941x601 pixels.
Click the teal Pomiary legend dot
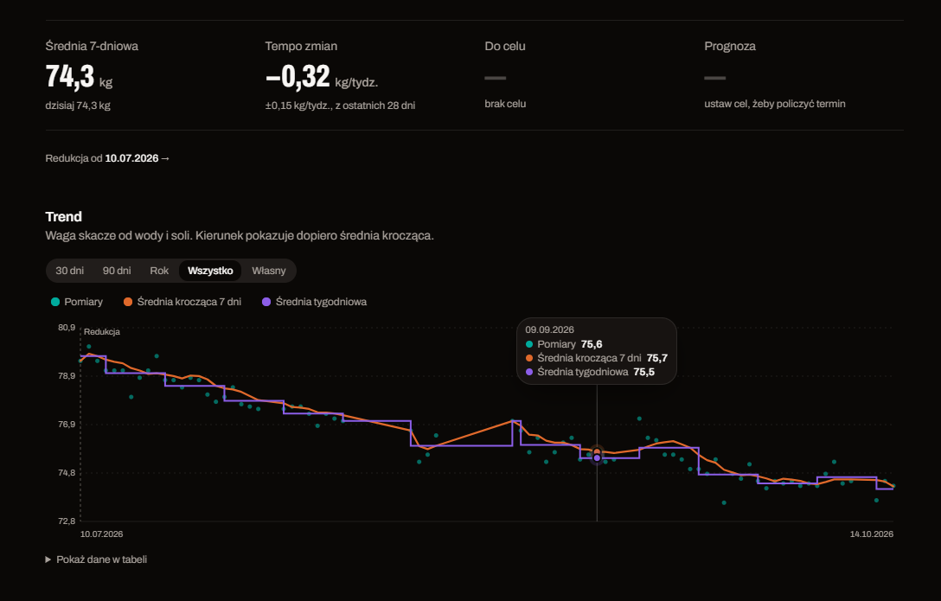tap(55, 302)
